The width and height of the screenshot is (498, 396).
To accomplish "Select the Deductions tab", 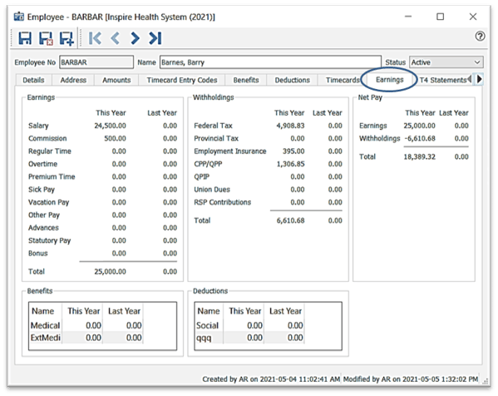I will (292, 80).
